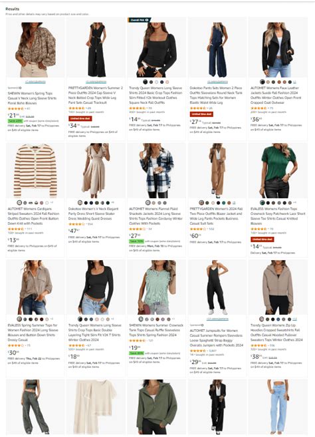
Task: Click the Overall Pick badge on Trendy Queen top
Action: pos(140,20)
